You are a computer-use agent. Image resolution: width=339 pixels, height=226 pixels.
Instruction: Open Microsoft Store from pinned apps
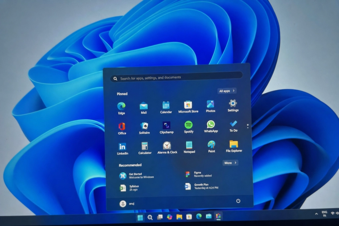pos(188,107)
